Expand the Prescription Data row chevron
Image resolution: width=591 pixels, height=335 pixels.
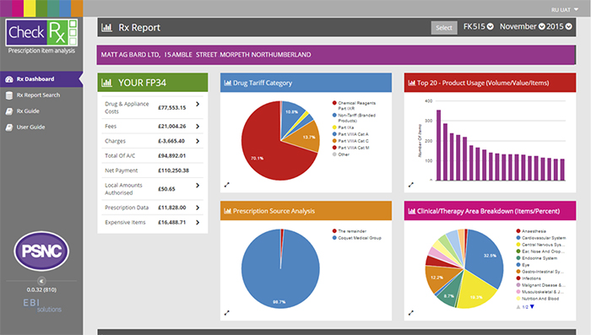(x=198, y=208)
